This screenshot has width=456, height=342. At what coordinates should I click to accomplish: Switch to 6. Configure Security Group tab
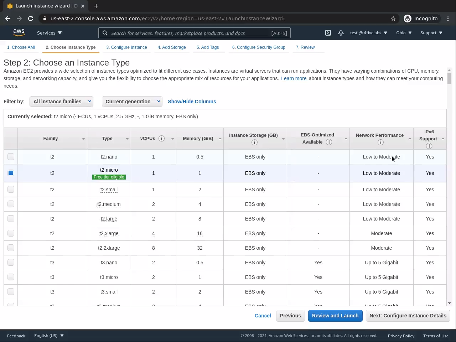(259, 47)
